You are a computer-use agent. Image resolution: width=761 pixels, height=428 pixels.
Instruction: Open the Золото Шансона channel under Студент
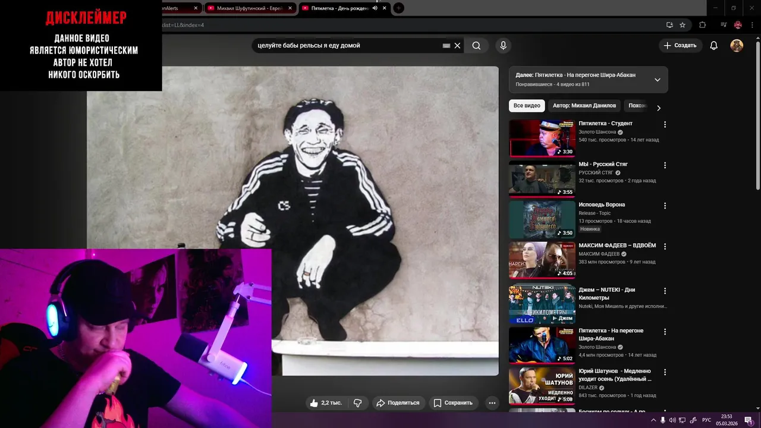[x=597, y=132]
